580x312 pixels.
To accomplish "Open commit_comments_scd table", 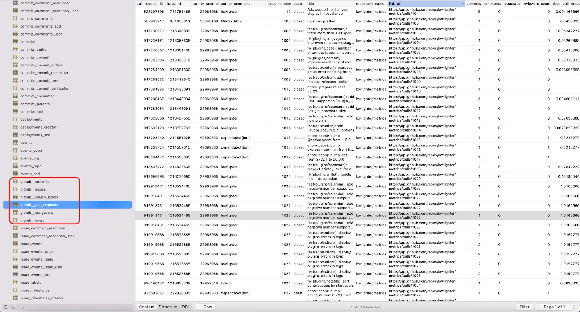I will click(41, 26).
